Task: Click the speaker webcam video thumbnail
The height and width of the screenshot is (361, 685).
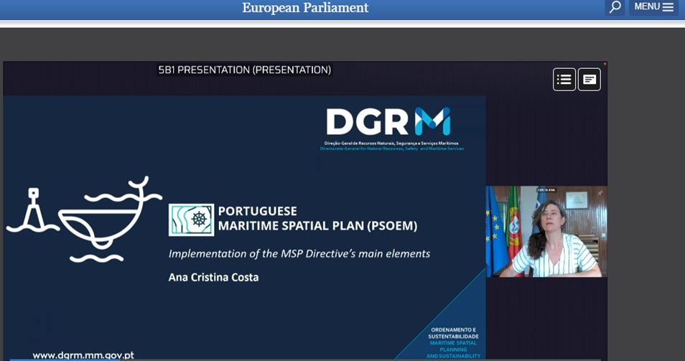Action: 546,231
